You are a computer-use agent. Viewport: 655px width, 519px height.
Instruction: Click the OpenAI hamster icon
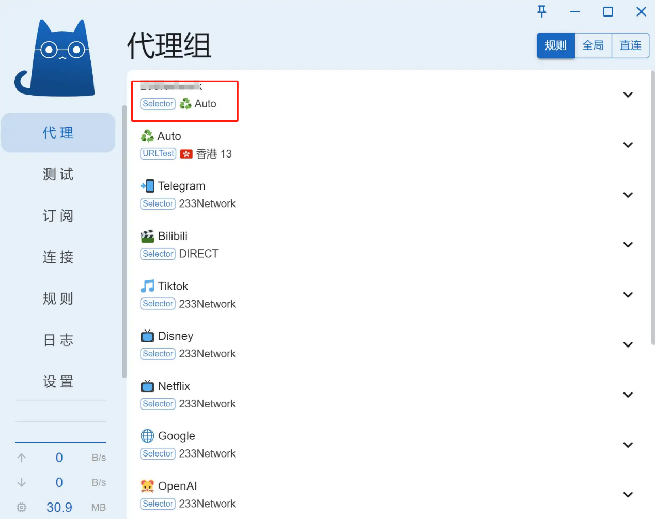pyautogui.click(x=147, y=486)
